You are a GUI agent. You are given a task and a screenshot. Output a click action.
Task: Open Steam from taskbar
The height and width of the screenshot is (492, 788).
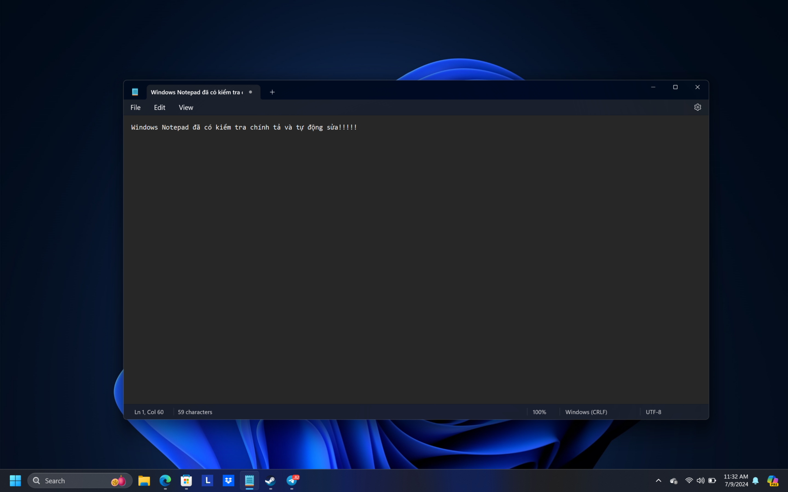(x=270, y=481)
